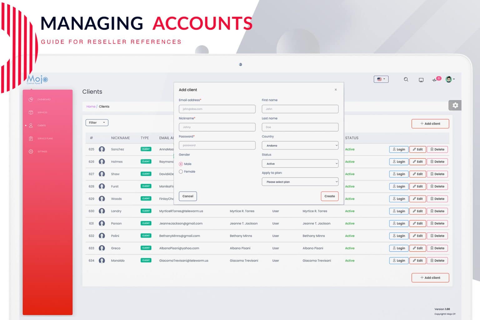Click the Email address field
480x320 pixels.
click(217, 109)
